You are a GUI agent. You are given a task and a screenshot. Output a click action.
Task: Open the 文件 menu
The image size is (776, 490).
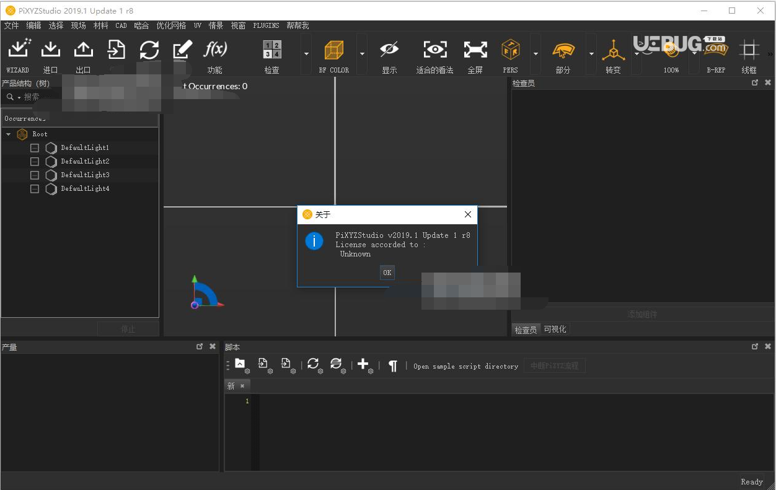tap(11, 26)
